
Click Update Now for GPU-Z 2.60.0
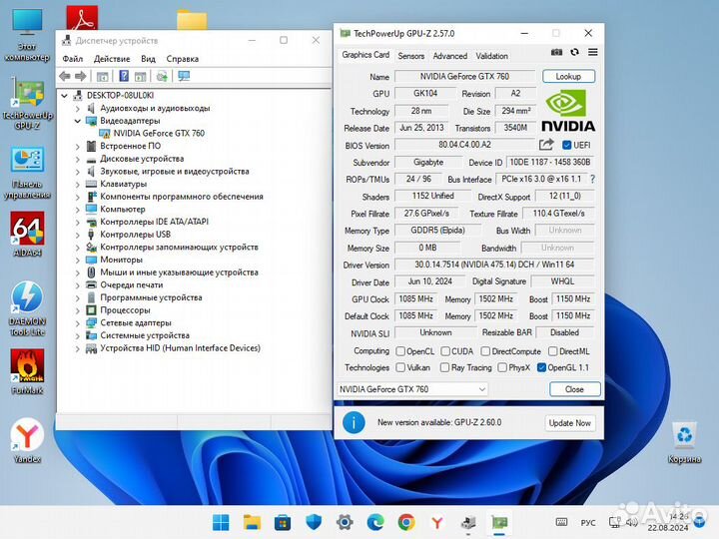pos(570,423)
